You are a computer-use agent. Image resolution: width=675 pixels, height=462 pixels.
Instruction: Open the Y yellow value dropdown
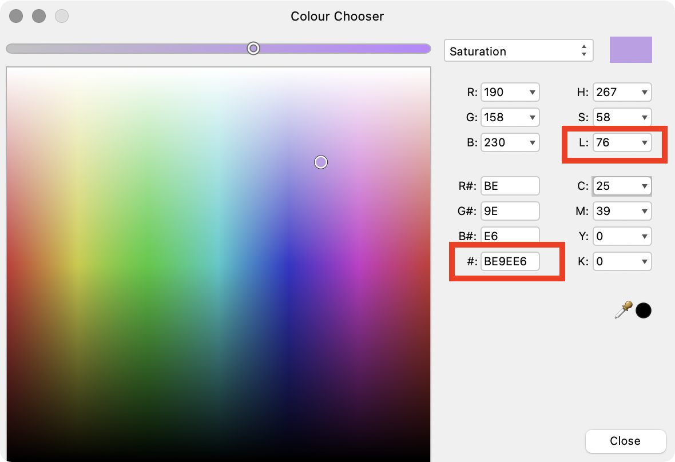coord(646,236)
